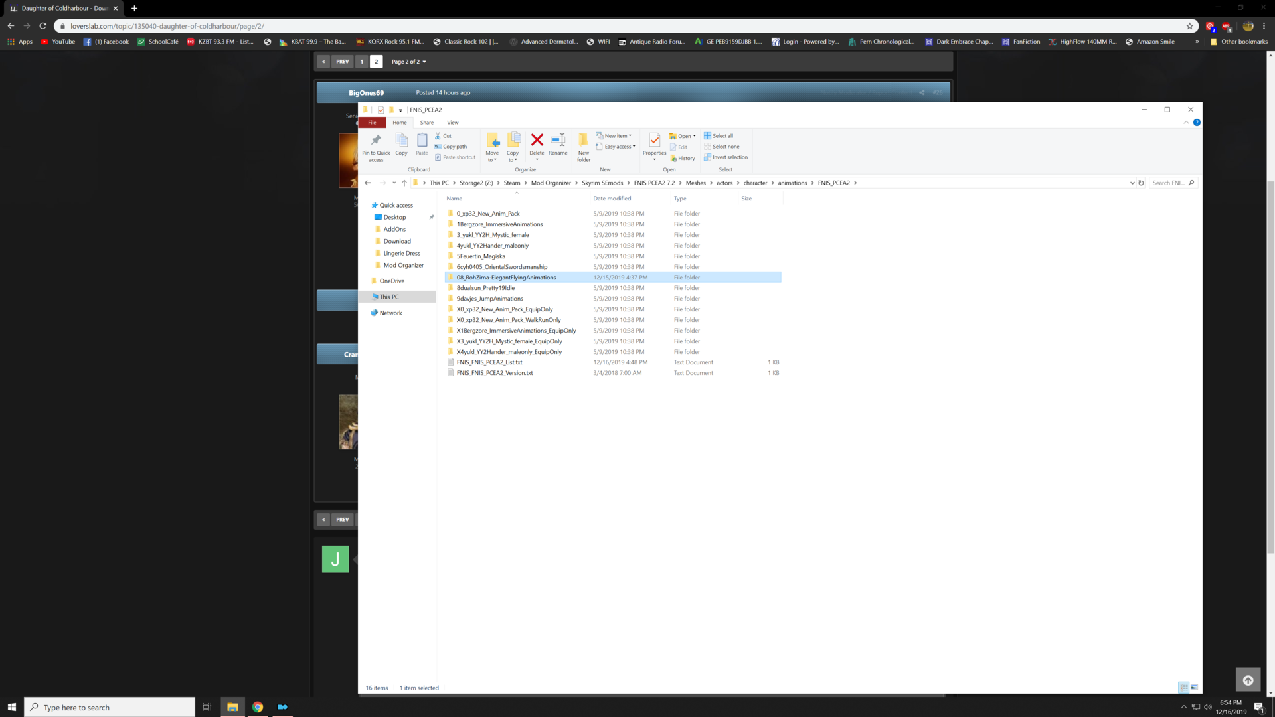Click the webpage vertical scrollbar thumb
1275x717 pixels.
(x=1270, y=367)
